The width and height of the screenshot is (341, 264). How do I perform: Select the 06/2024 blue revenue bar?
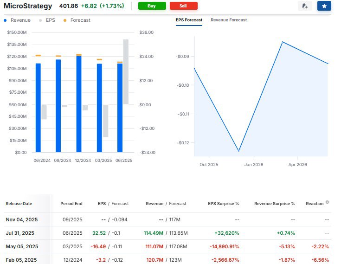(38, 108)
